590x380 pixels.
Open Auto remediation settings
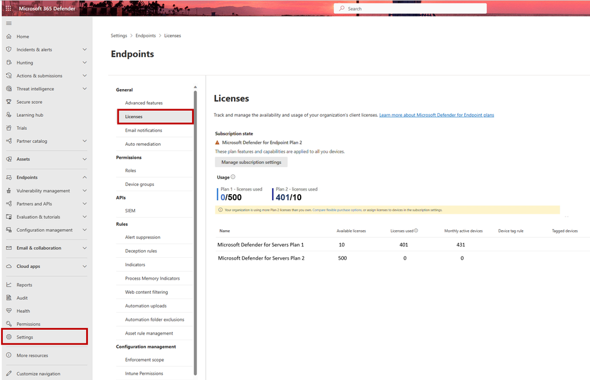[142, 144]
